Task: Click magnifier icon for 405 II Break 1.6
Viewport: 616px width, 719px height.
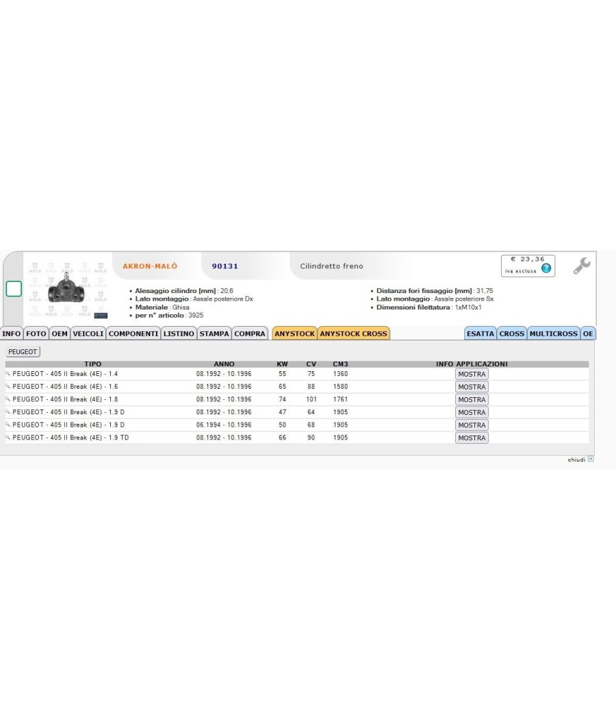Action: pyautogui.click(x=8, y=387)
